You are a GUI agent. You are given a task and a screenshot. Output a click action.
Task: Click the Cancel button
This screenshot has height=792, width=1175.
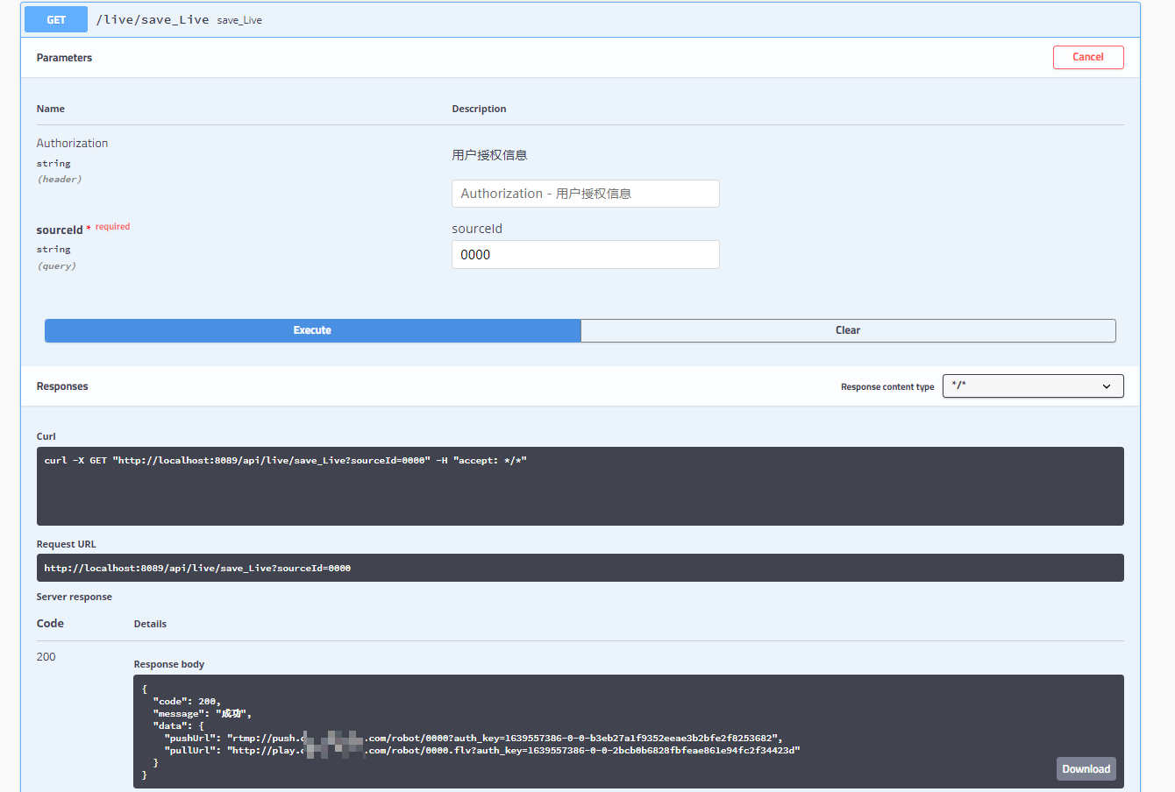[1088, 57]
